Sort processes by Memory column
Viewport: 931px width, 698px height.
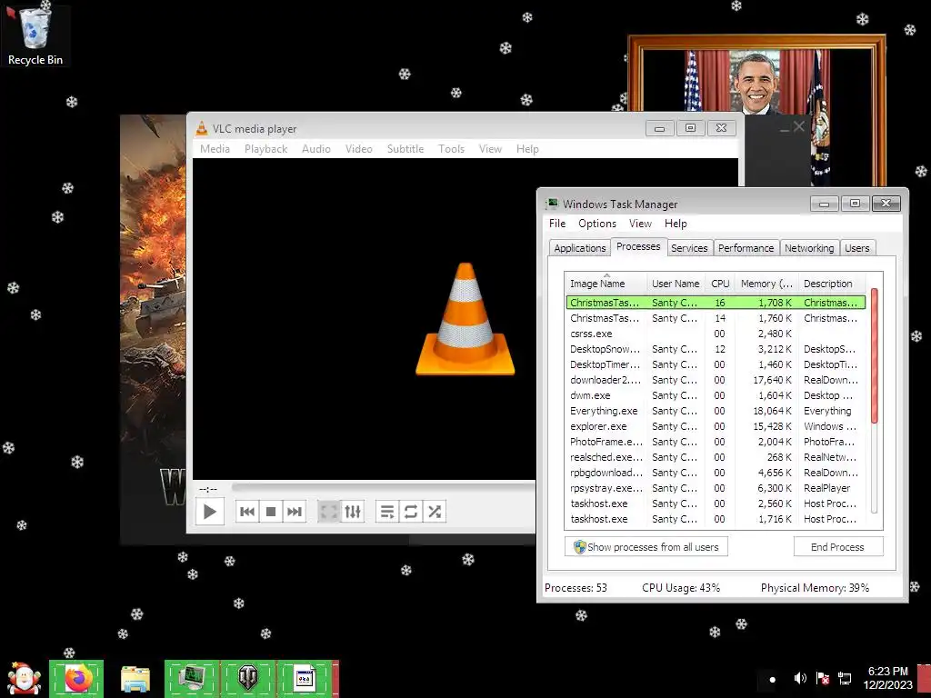pos(766,284)
